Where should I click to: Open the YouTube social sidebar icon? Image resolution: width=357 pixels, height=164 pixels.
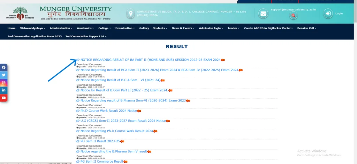[3, 98]
